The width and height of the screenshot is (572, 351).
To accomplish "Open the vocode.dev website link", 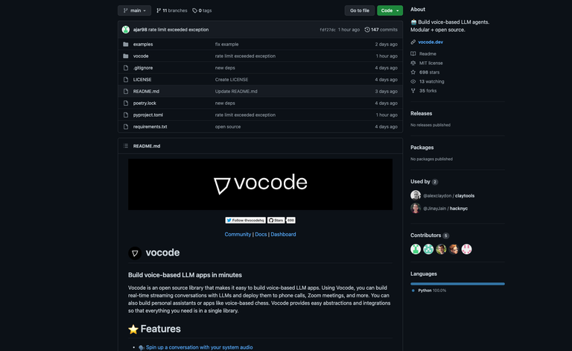I will [x=430, y=42].
